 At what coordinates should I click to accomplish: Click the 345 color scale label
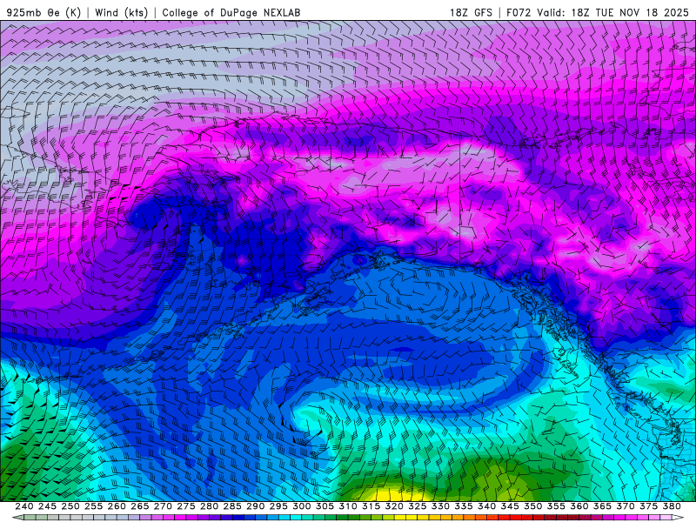(510, 506)
